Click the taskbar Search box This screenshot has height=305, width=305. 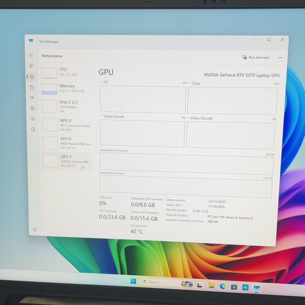click(167, 283)
